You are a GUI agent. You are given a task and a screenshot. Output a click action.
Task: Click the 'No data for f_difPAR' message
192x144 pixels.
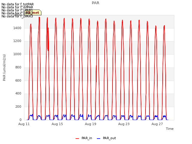coord(17,7)
